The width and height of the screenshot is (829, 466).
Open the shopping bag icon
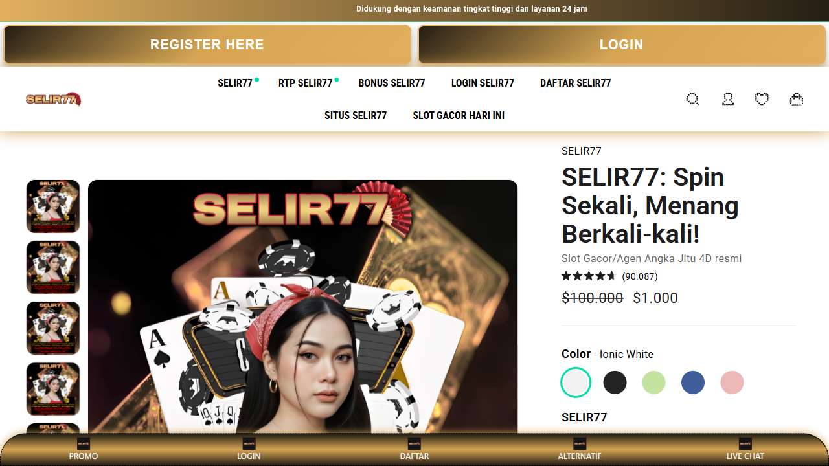(x=797, y=99)
